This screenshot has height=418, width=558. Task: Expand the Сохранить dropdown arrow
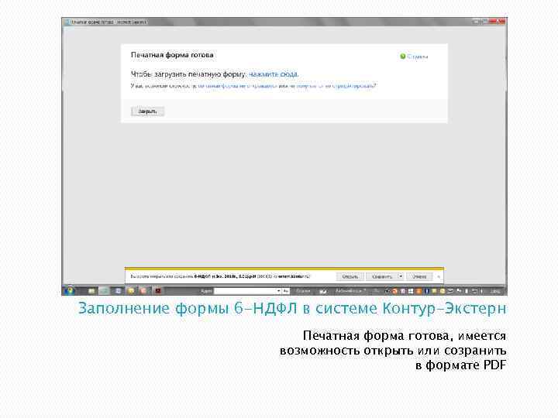point(401,276)
